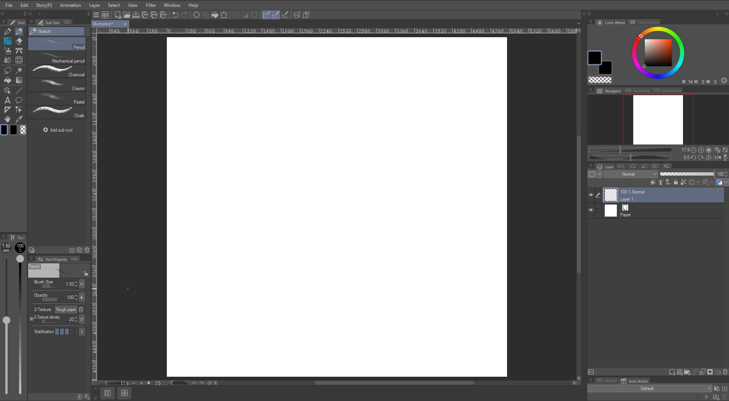Open the canvas tab list chevron above the ruler
The height and width of the screenshot is (401, 729).
click(579, 24)
